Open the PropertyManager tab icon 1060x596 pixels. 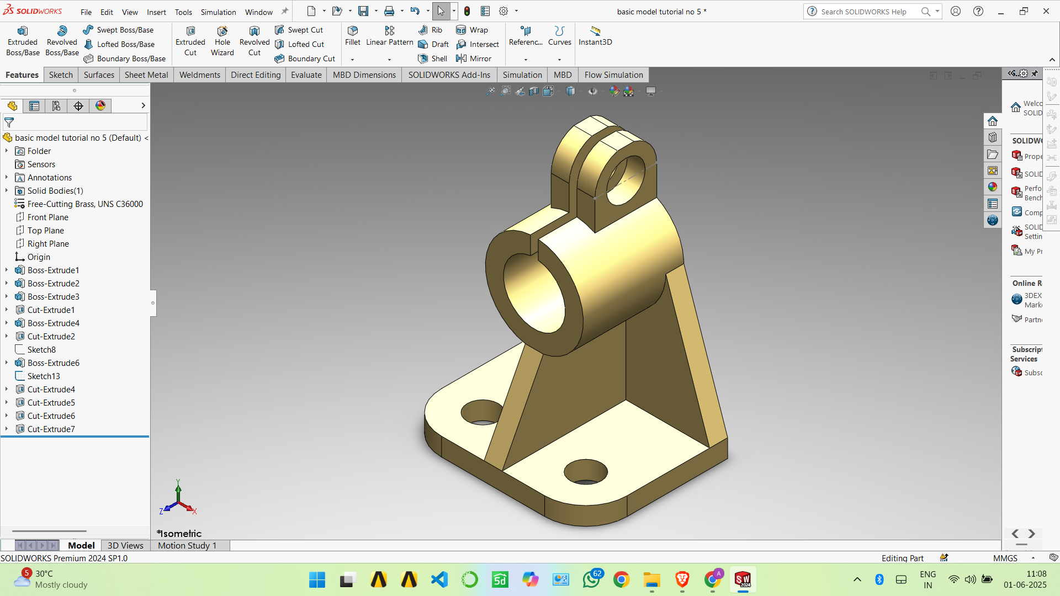coord(34,106)
